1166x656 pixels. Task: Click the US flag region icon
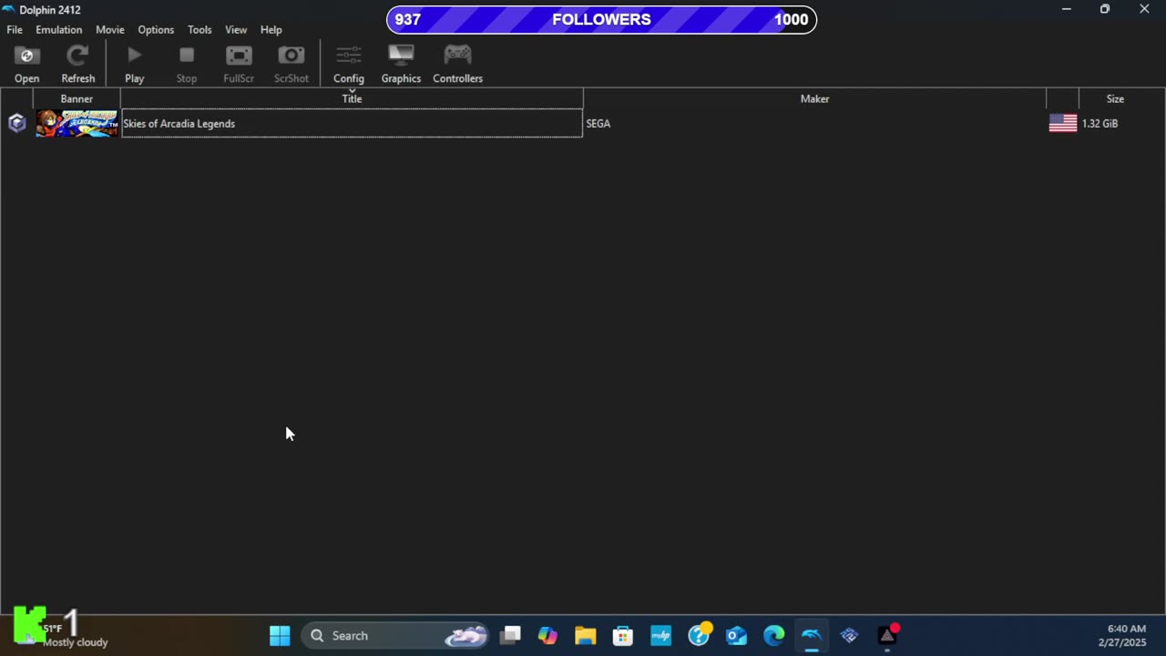coord(1062,123)
